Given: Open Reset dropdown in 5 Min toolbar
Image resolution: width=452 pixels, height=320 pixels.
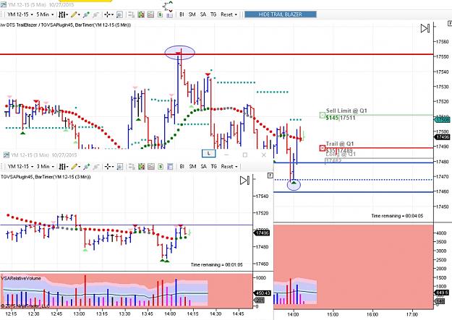Looking at the screenshot, I should [229, 14].
